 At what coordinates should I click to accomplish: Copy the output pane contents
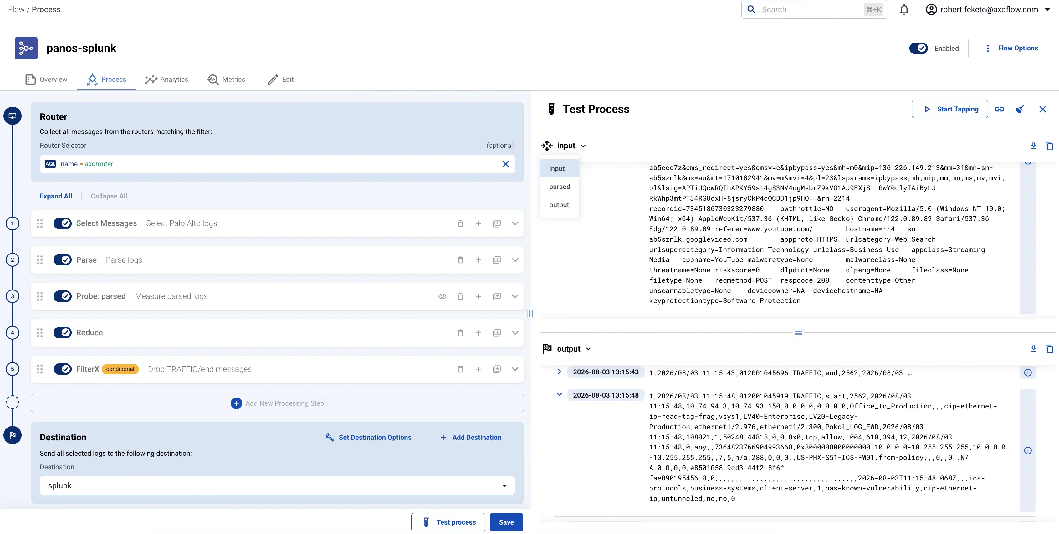tap(1050, 349)
